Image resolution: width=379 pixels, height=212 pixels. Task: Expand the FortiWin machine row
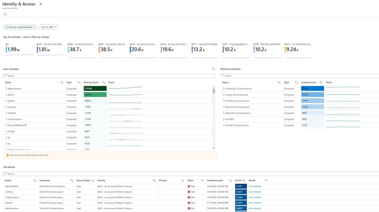click(x=223, y=119)
